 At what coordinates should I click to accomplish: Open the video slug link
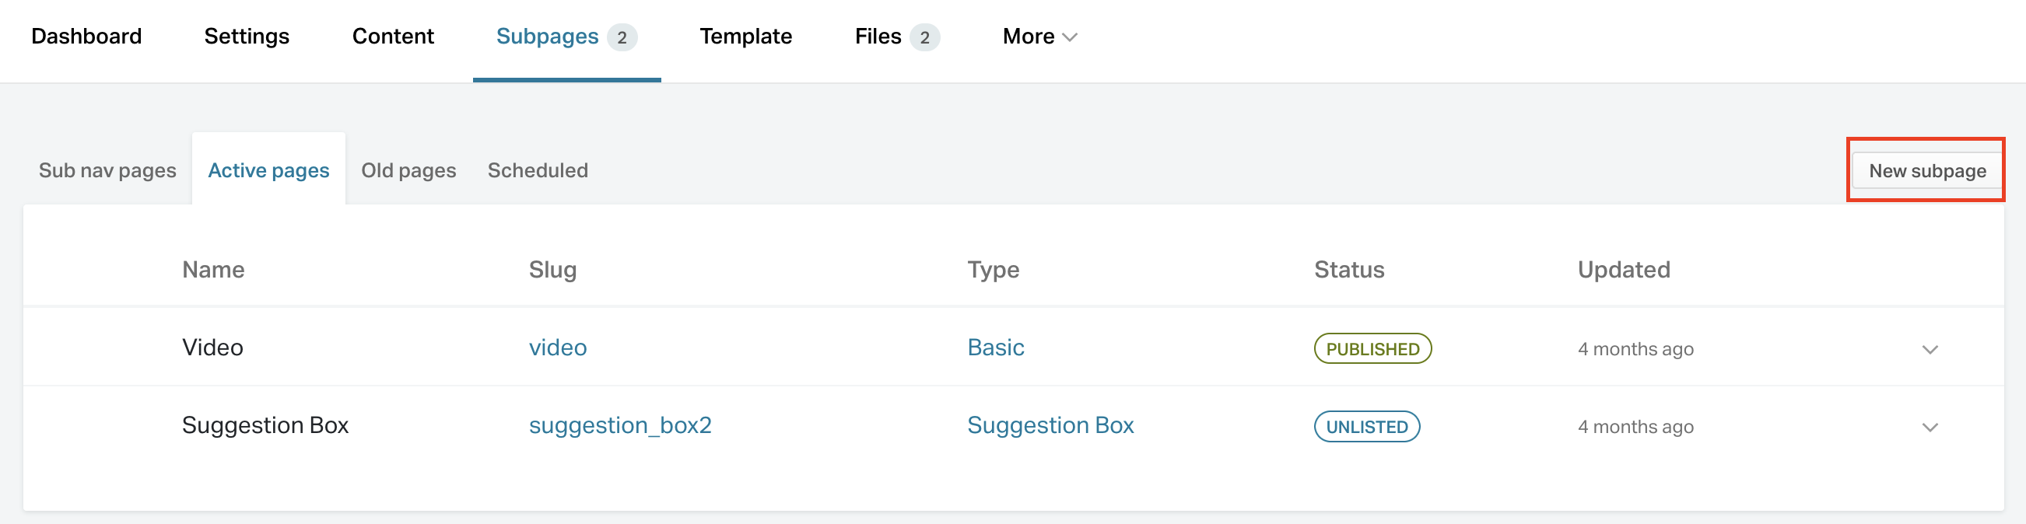[x=558, y=348]
